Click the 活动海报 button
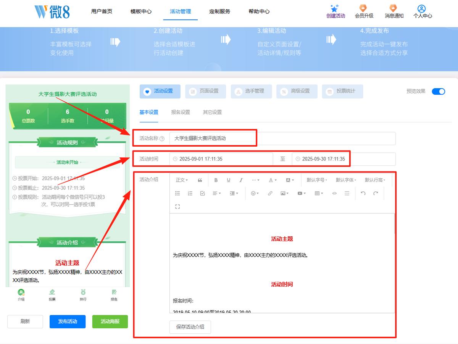 [110, 321]
